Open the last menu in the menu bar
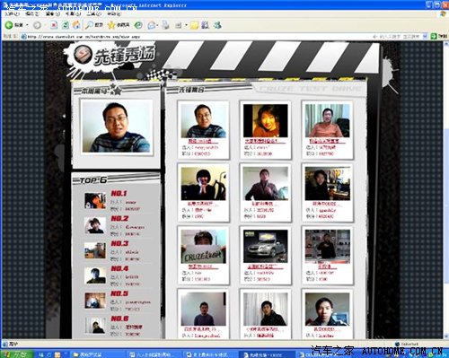The width and height of the screenshot is (449, 358). (x=114, y=13)
